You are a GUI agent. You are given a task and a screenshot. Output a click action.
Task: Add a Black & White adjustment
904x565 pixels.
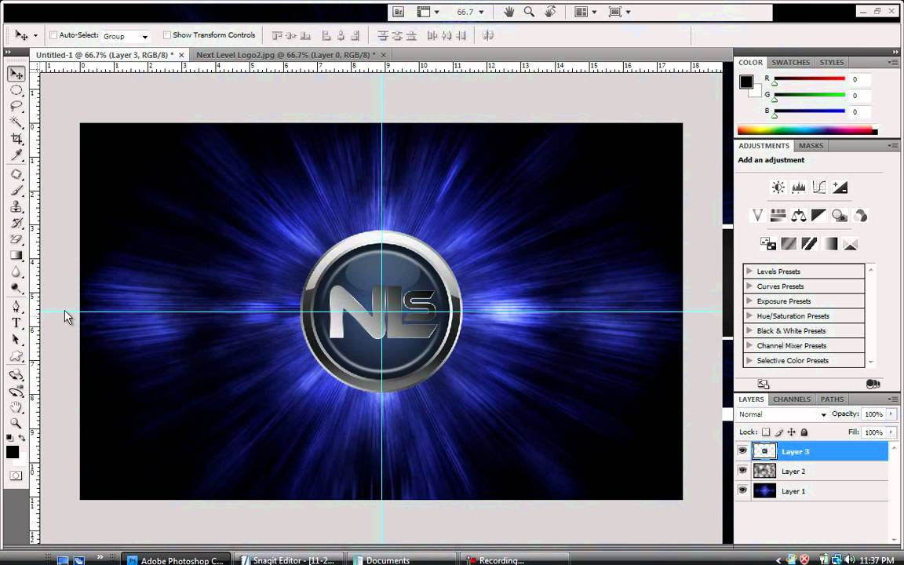pos(818,216)
